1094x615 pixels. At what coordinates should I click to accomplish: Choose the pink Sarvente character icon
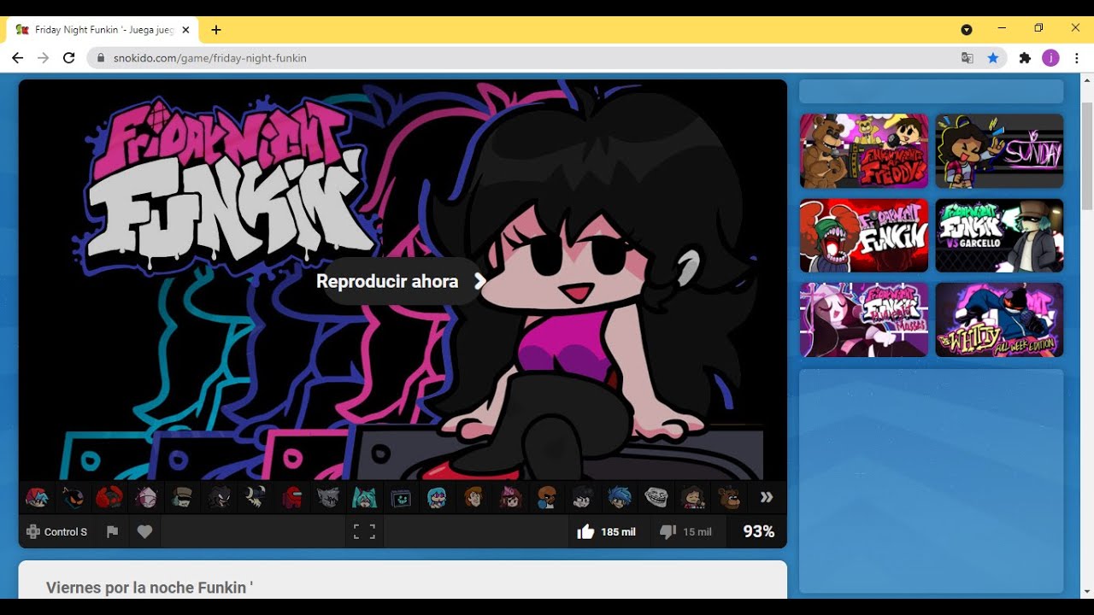[145, 497]
